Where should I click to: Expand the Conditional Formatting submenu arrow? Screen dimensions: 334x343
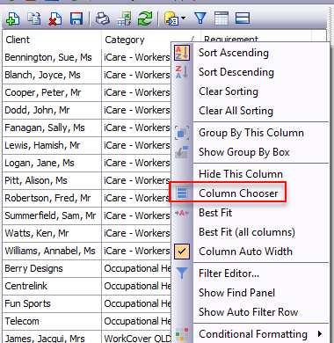[x=320, y=334]
